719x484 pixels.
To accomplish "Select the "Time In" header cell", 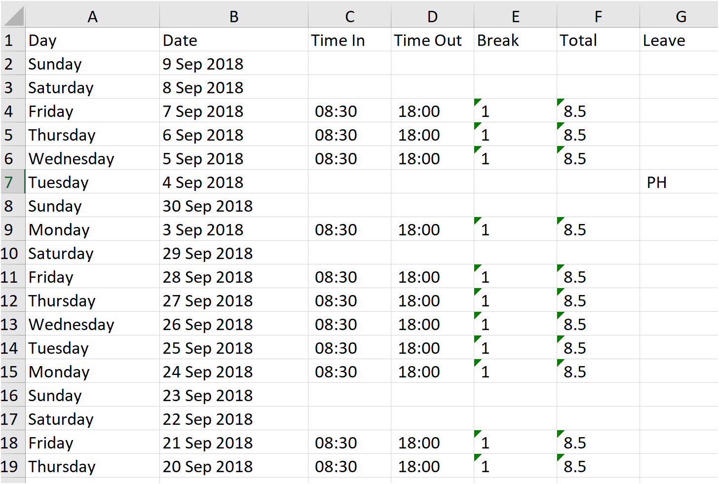I will pyautogui.click(x=349, y=40).
